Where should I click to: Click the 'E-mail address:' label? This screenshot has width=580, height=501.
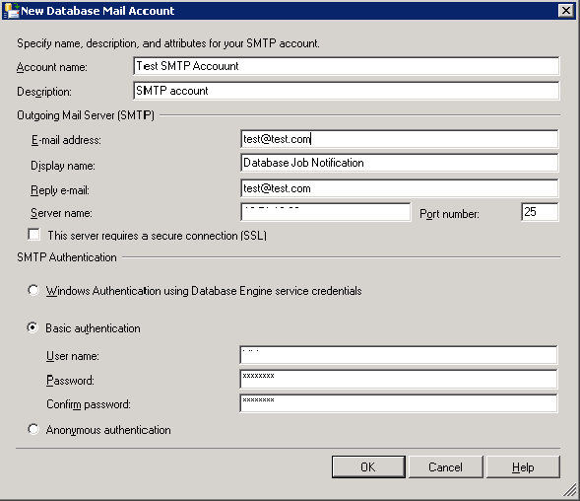pos(66,140)
